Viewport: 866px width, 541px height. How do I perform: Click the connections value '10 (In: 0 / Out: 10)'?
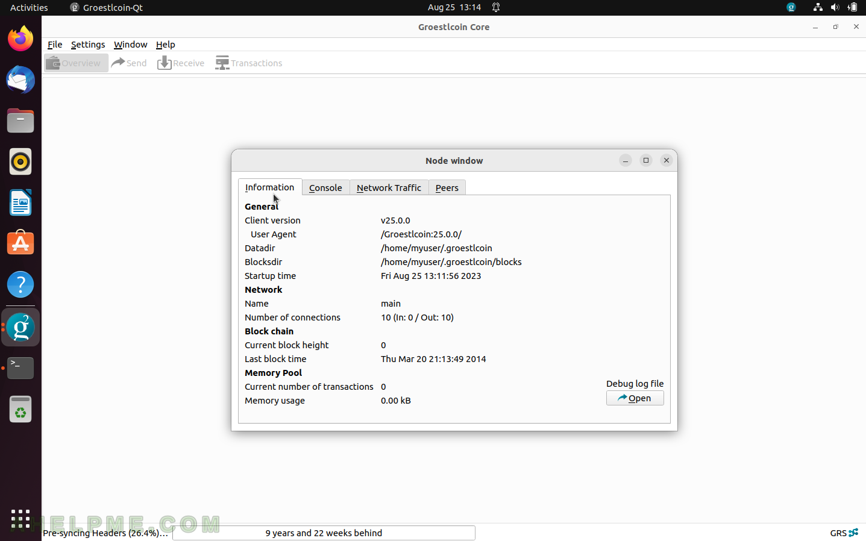tap(417, 317)
